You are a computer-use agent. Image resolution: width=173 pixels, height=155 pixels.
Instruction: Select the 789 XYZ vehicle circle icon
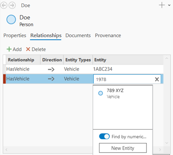(101, 93)
